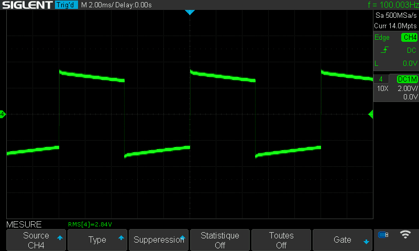This screenshot has height=251, width=419.
Task: Expand the Type measurement menu
Action: [x=97, y=240]
